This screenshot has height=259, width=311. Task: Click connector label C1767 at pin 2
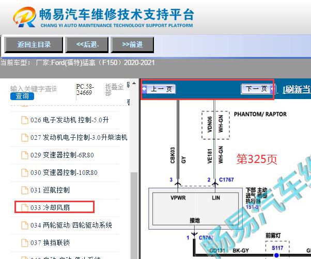point(226,180)
